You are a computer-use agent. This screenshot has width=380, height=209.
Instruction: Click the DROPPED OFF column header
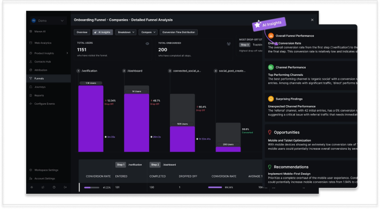point(188,176)
